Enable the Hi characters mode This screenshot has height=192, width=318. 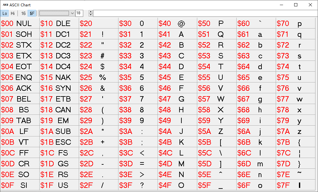tap(13, 13)
